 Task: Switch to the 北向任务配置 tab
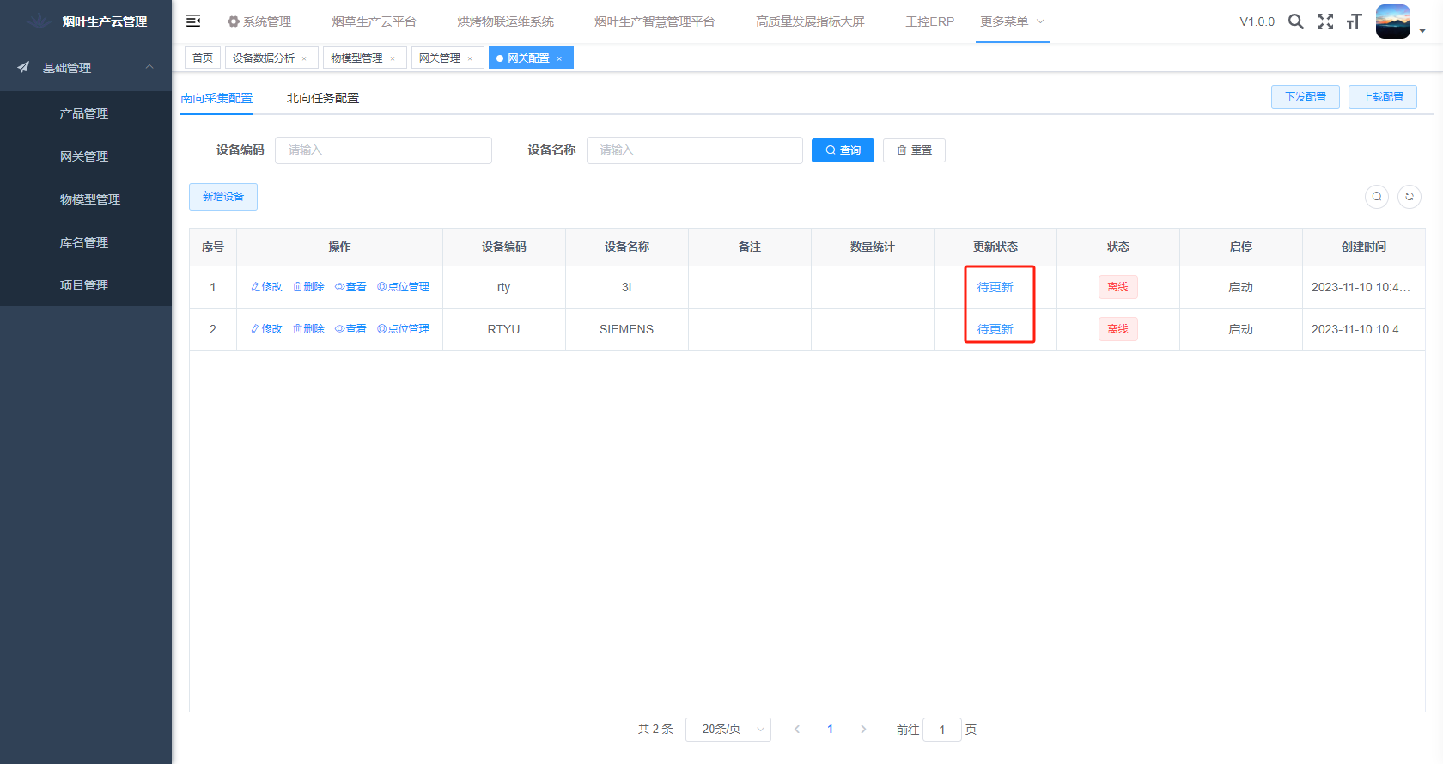[323, 98]
